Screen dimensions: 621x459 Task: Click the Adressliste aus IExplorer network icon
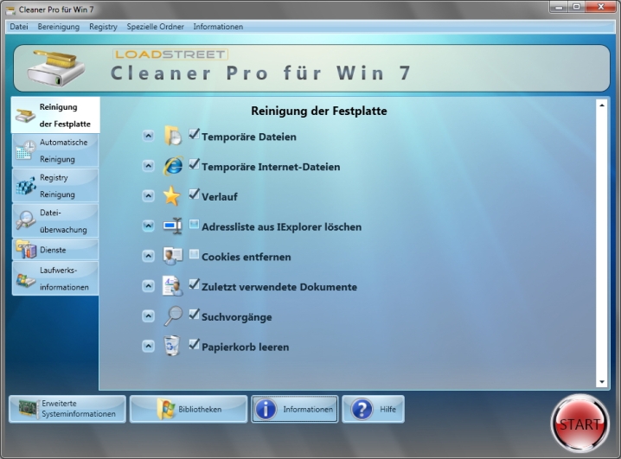[173, 226]
